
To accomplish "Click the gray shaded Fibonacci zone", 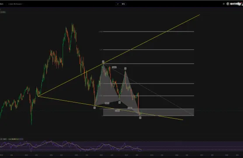I will tap(149, 112).
